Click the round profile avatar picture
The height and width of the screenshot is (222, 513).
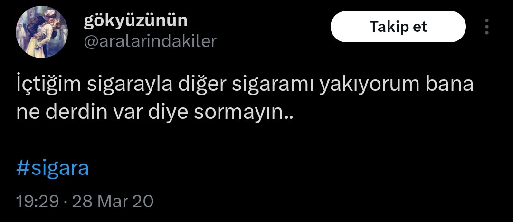(42, 32)
